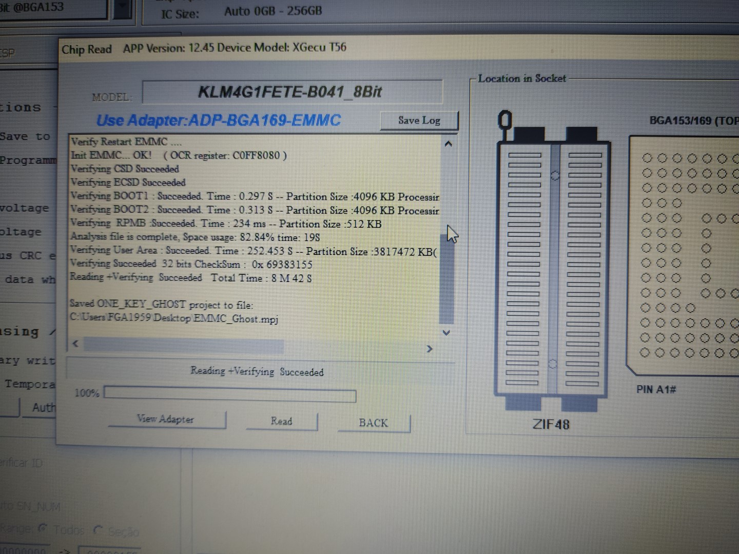This screenshot has width=739, height=554.
Task: Click the ISP tab behind the dialog
Action: click(x=8, y=53)
